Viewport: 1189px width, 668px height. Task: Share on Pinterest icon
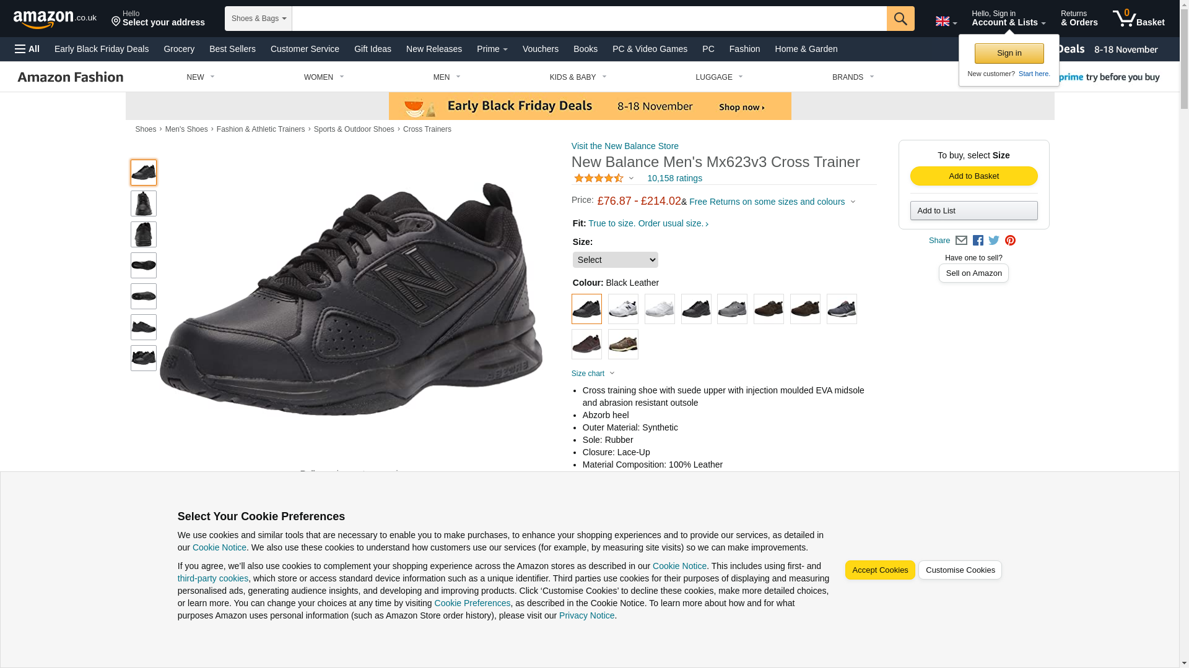[x=1010, y=241]
